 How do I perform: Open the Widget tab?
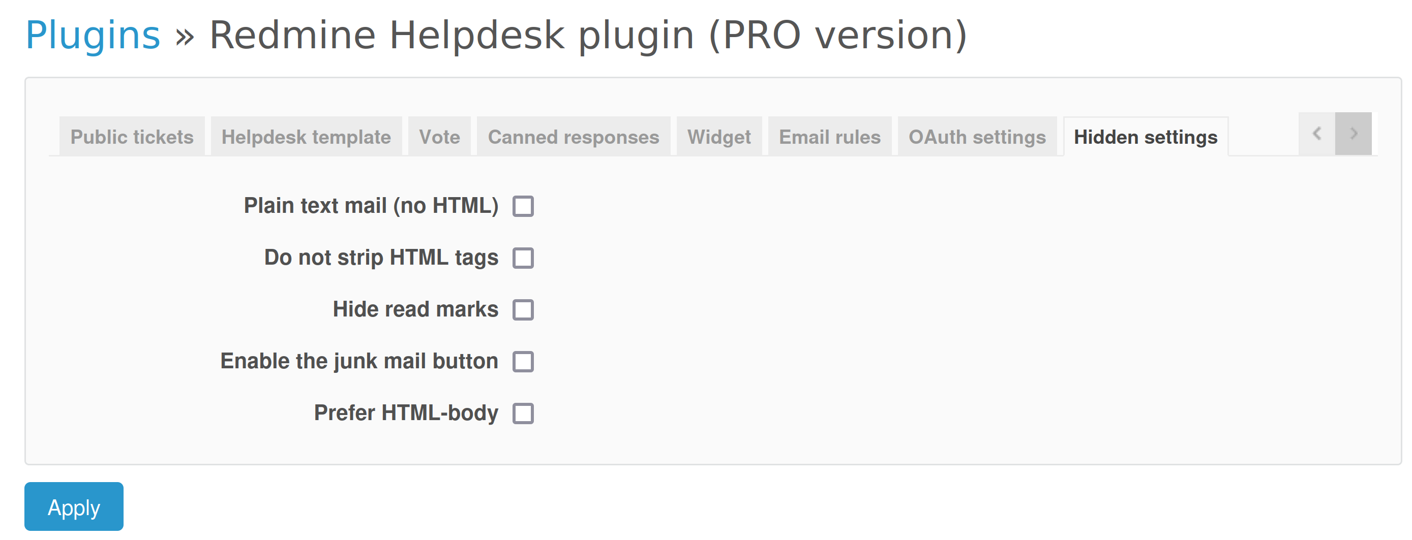click(x=718, y=137)
